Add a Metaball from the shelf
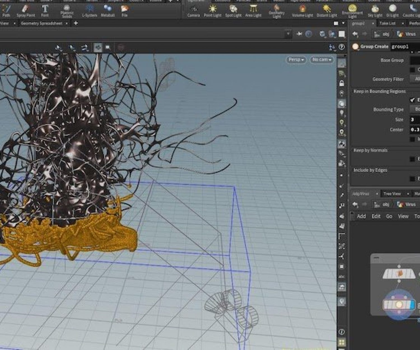420x350 pixels. (107, 10)
